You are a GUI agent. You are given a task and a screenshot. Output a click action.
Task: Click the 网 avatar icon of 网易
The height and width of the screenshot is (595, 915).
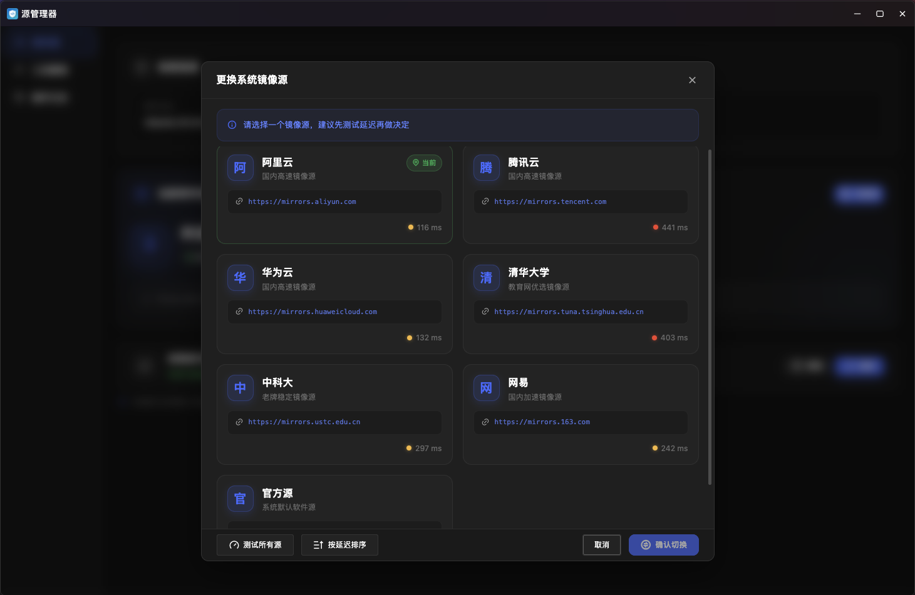(x=486, y=388)
